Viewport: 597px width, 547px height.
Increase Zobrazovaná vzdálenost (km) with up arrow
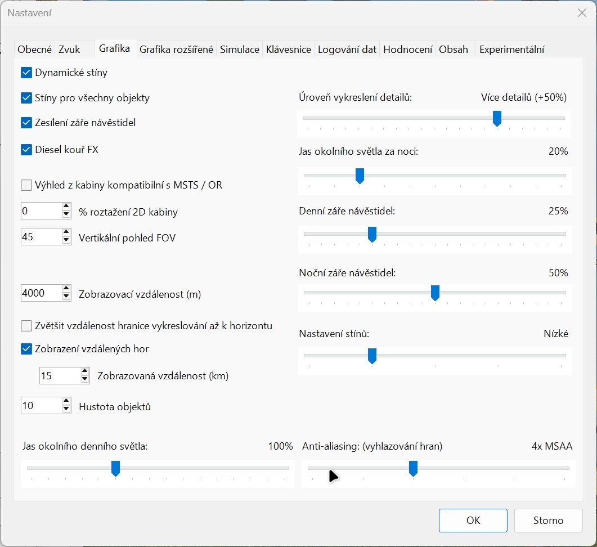tap(85, 371)
